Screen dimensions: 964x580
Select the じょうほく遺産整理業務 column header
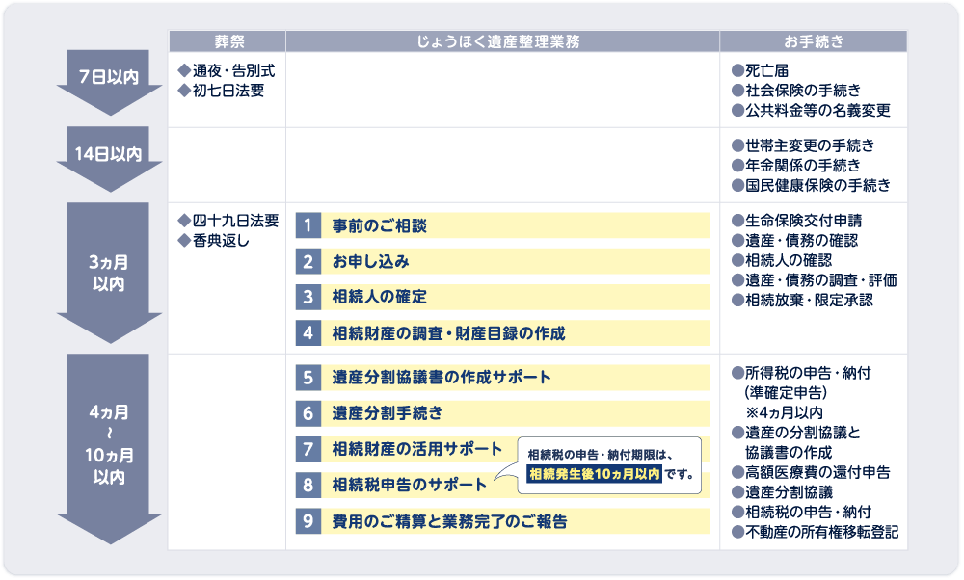(x=502, y=41)
